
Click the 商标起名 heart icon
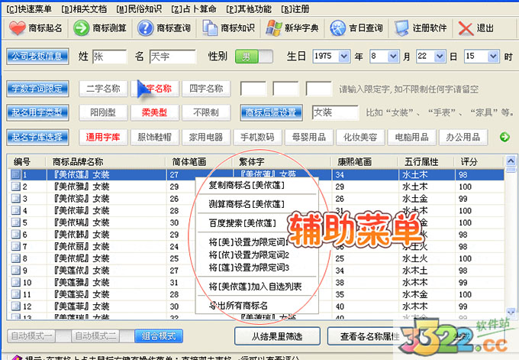pos(18,28)
